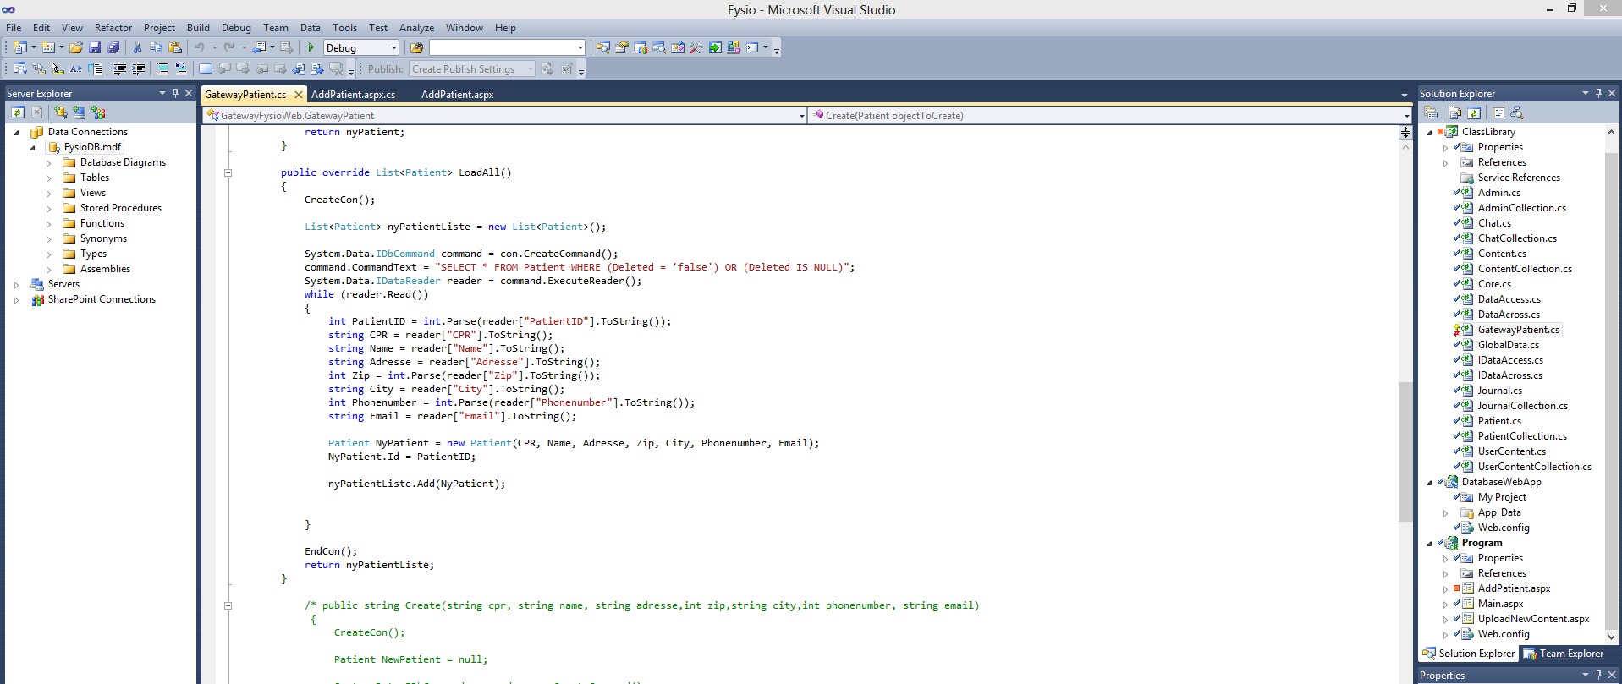Click the Open File folder icon
This screenshot has height=684, width=1622.
[76, 48]
